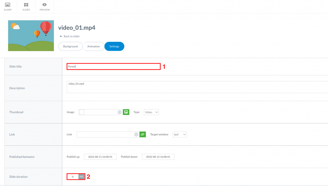Clear the thumbnail image field

[x=119, y=112]
